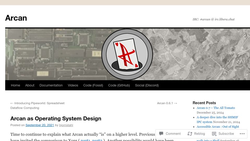The image size is (250, 141).
Task: Click the date November 21, 2024
Action: pos(226,122)
